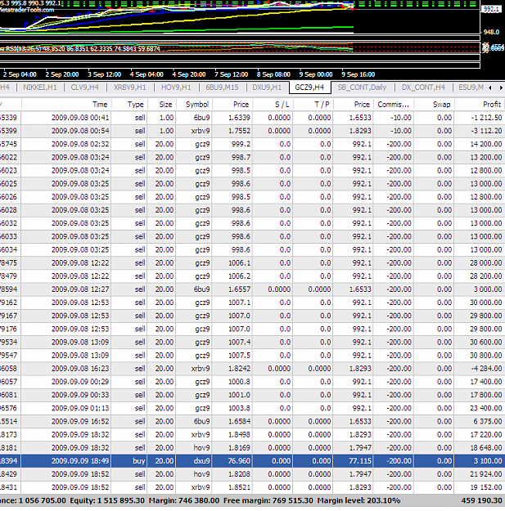Click the RSI indicator label on chart

pos(80,49)
